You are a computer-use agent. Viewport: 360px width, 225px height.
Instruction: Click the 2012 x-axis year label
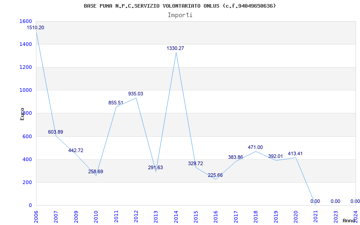(136, 217)
